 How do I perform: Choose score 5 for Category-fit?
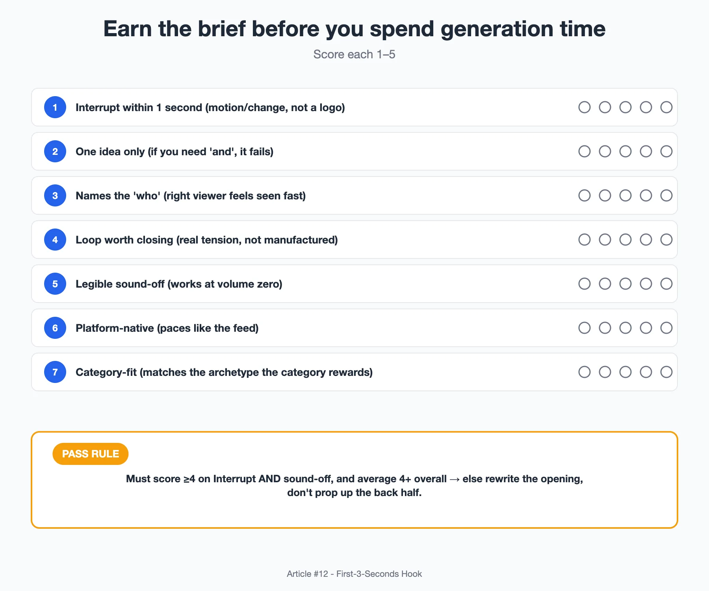point(666,372)
